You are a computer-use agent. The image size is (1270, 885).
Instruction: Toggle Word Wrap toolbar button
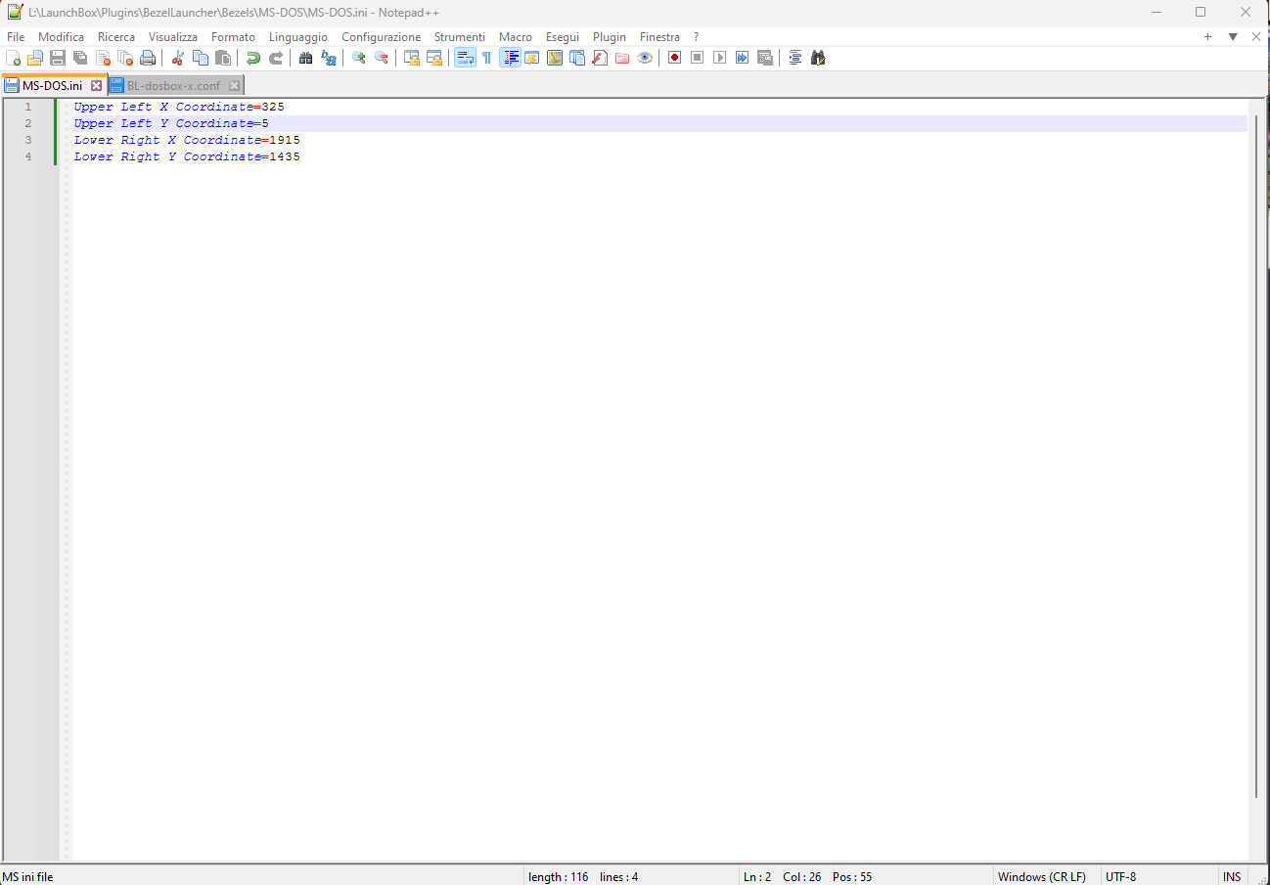pyautogui.click(x=465, y=58)
